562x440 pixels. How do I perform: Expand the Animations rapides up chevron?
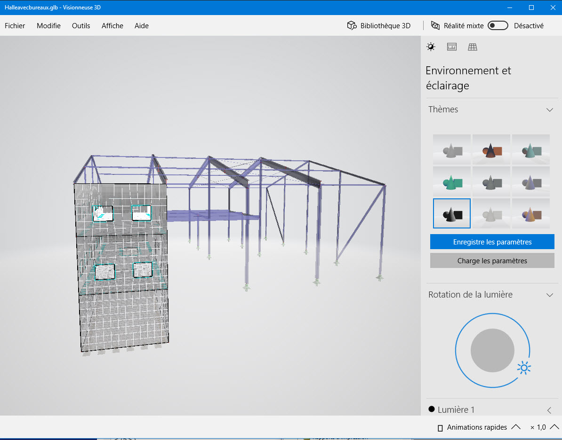pos(516,427)
